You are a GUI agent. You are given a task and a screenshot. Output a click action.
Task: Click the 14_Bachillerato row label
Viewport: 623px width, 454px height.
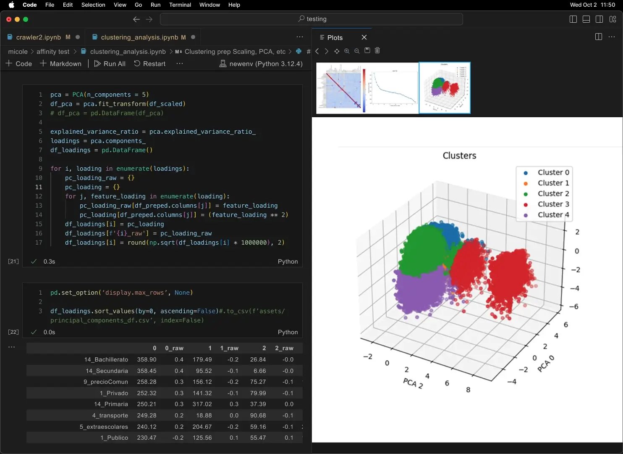pos(106,359)
